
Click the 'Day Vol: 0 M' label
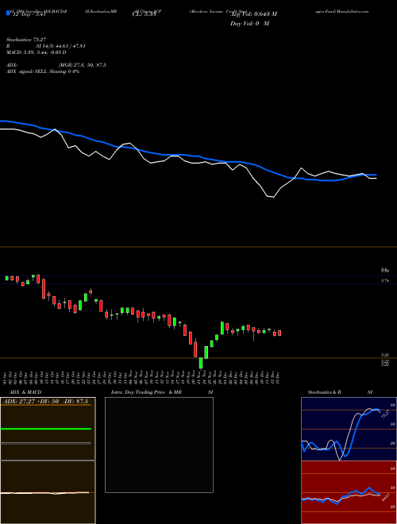249,24
